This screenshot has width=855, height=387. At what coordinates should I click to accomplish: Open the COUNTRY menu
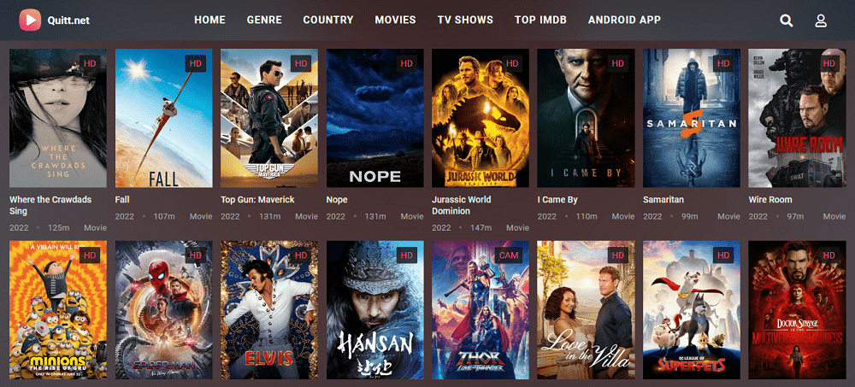coord(328,21)
